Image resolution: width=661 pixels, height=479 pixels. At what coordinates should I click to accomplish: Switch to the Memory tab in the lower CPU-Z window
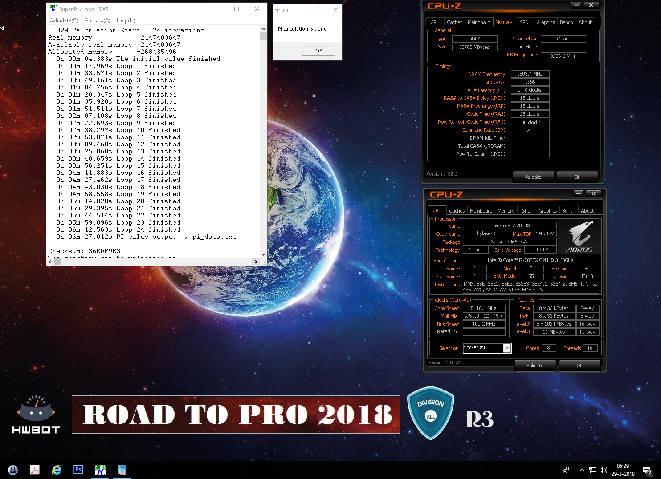coord(506,211)
